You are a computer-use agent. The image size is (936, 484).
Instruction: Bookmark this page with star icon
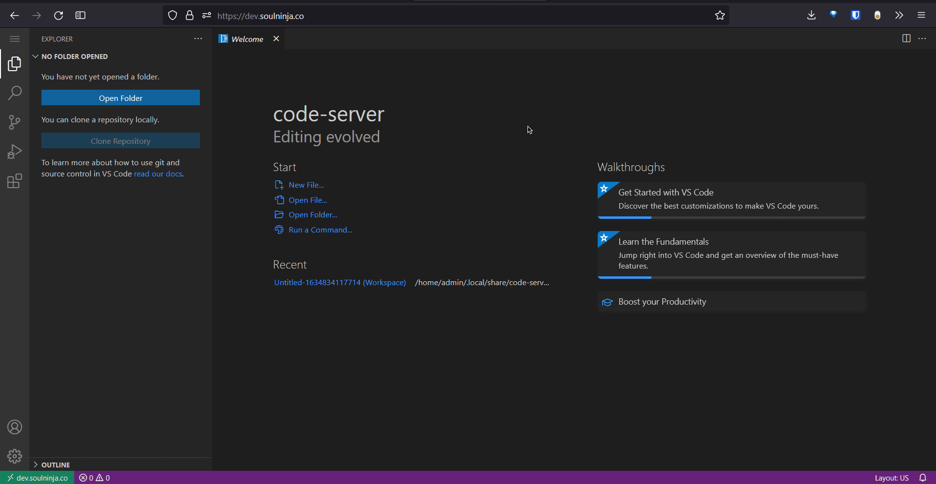point(720,16)
